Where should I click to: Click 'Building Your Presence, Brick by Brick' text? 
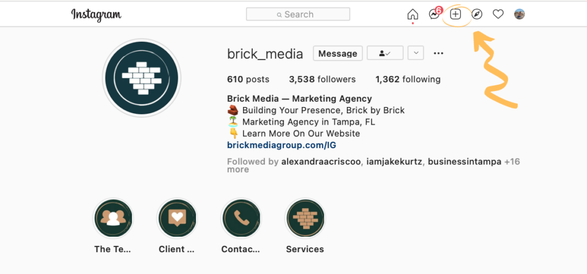[323, 110]
